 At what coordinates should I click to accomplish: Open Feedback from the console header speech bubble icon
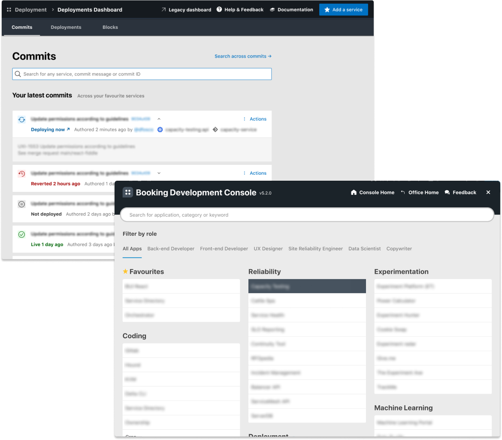[x=447, y=192]
